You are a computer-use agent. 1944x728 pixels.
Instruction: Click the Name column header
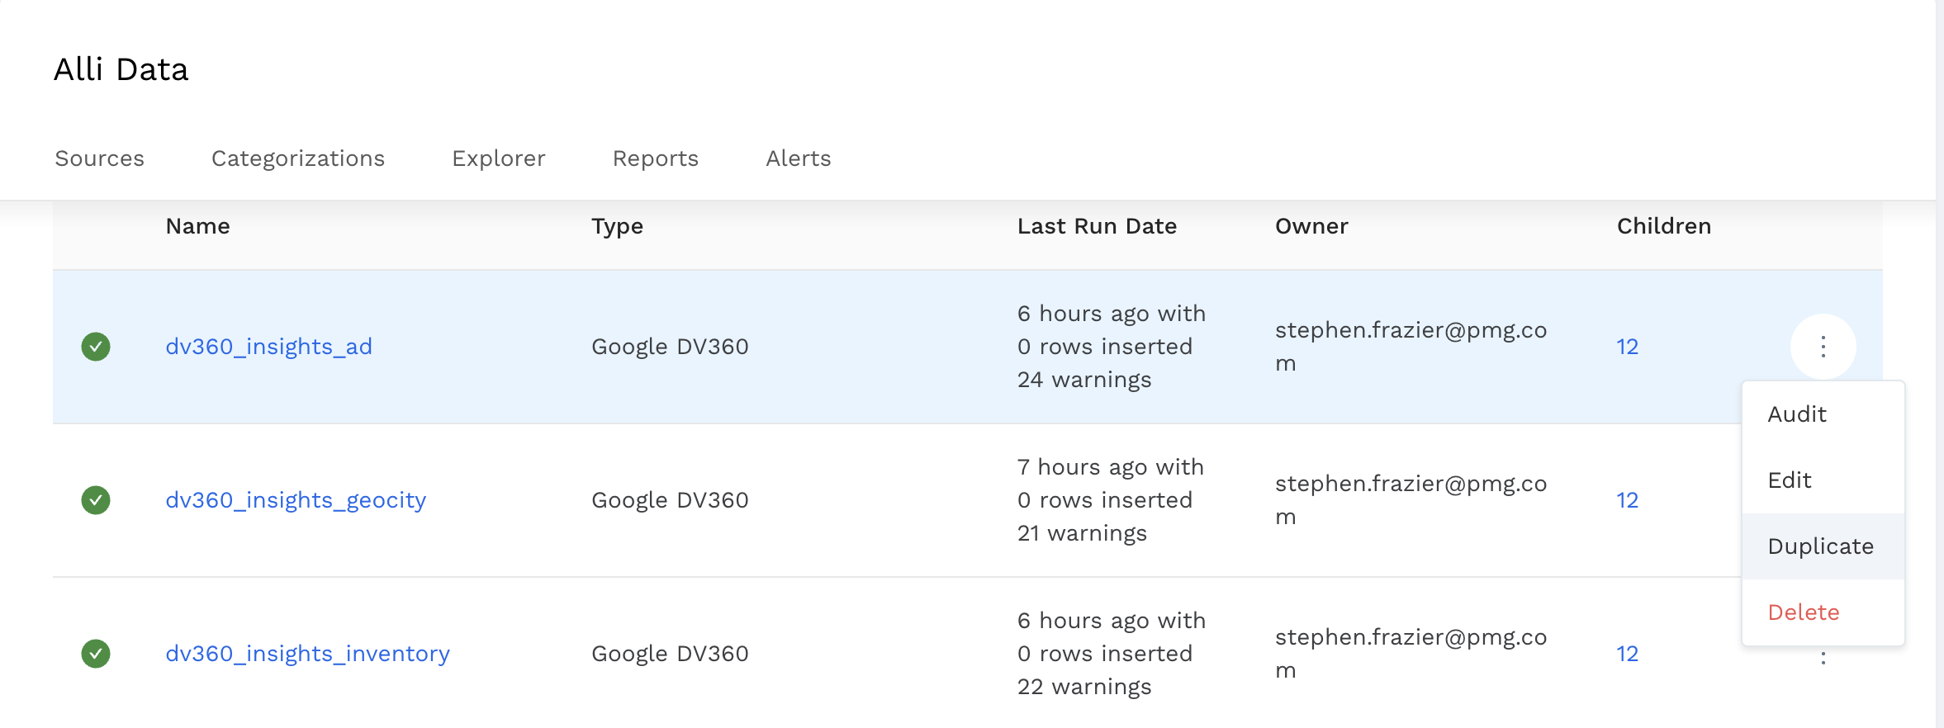click(198, 226)
